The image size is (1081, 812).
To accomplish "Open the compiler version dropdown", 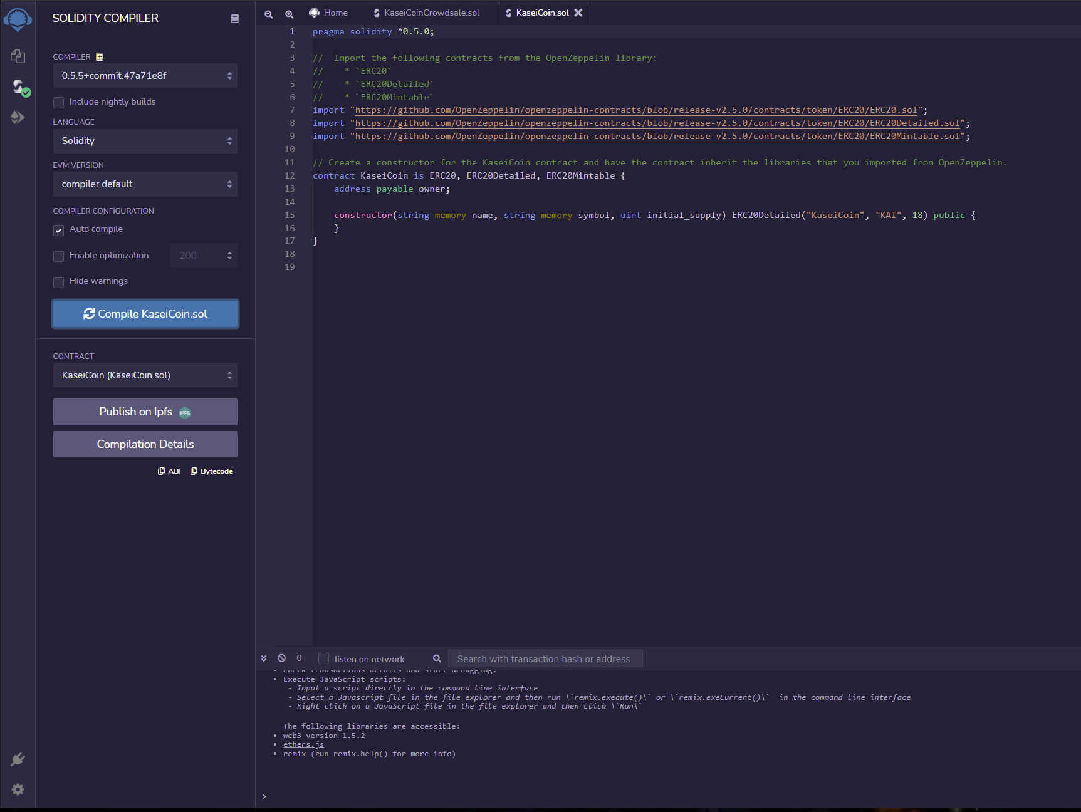I will [145, 76].
